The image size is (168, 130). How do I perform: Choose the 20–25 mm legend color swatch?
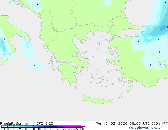[47, 127]
